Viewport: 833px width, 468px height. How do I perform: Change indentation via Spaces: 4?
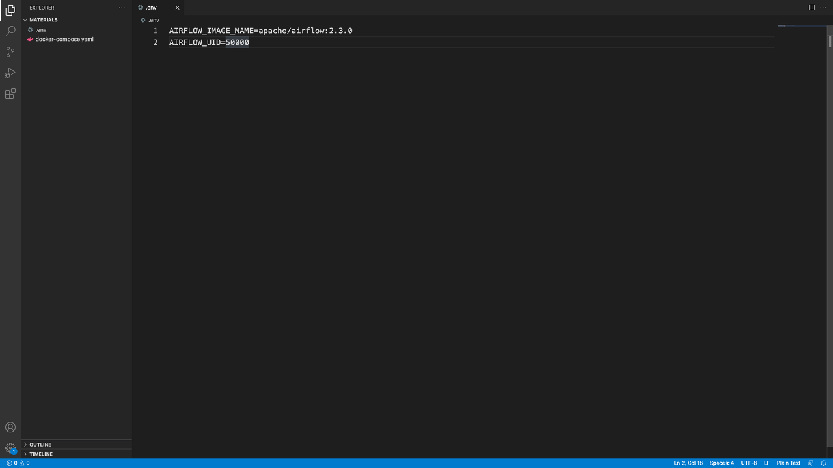click(722, 463)
